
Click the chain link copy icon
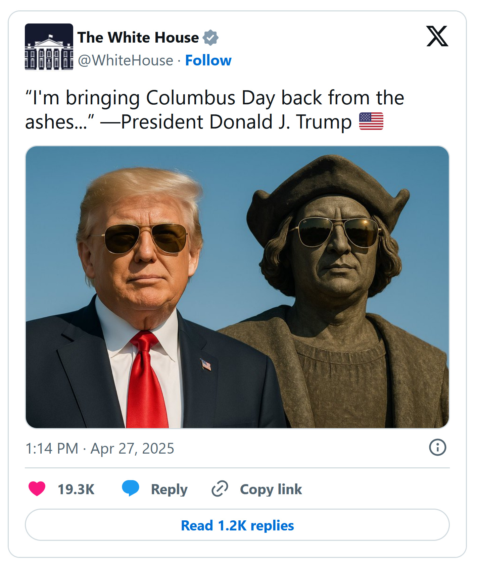click(220, 488)
